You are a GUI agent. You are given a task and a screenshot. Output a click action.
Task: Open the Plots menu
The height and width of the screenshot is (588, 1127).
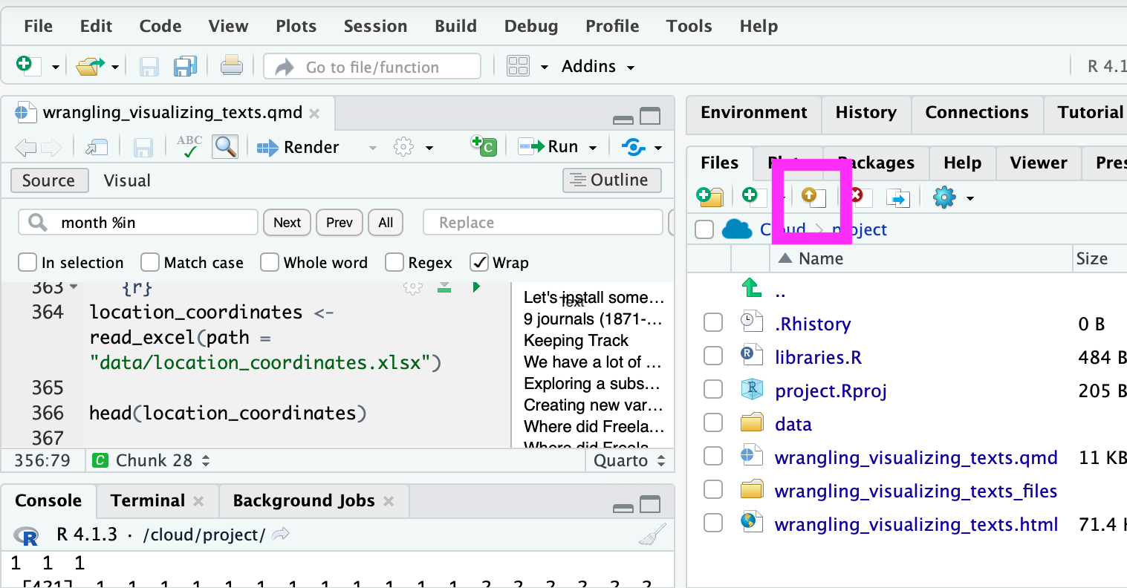click(296, 26)
